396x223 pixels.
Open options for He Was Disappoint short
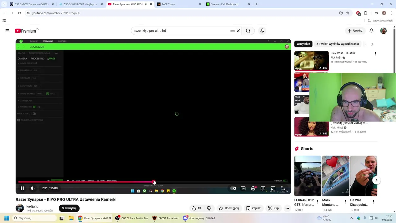[x=373, y=202]
